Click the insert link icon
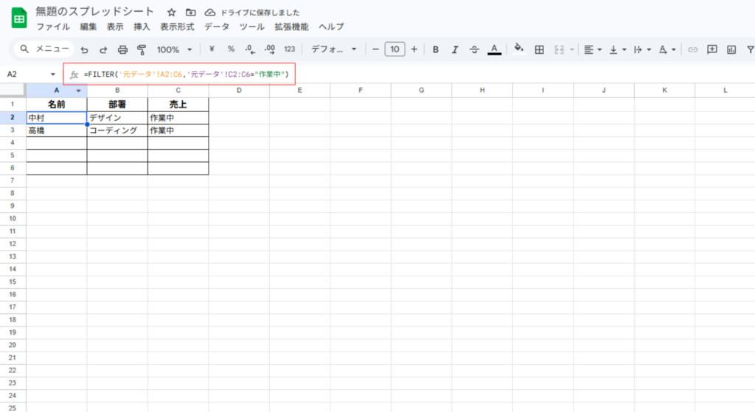The height and width of the screenshot is (412, 755). [x=692, y=49]
